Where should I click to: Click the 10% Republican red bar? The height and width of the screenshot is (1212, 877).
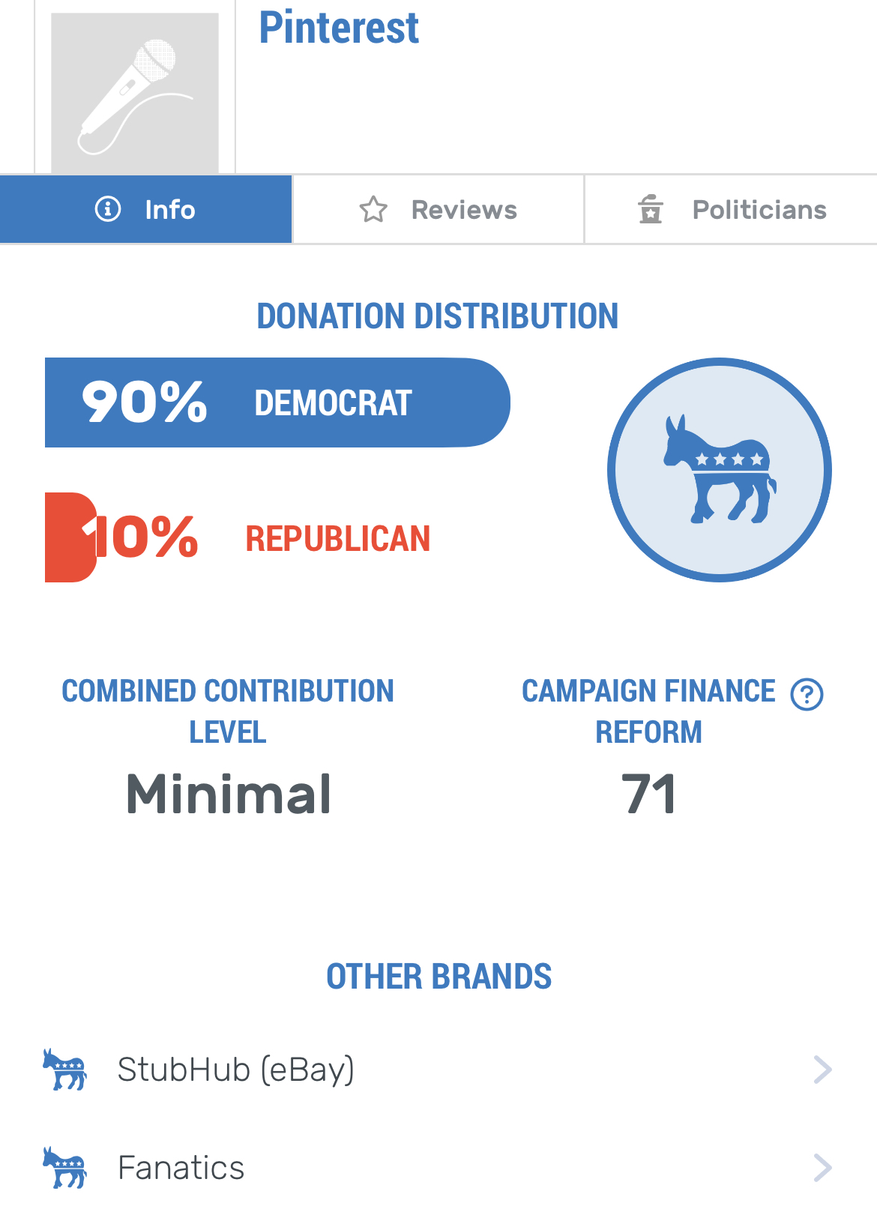pyautogui.click(x=71, y=537)
